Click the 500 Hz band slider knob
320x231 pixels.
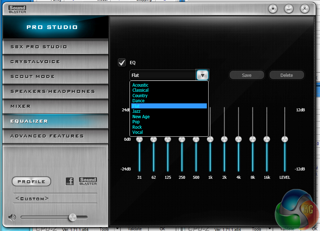(196, 139)
